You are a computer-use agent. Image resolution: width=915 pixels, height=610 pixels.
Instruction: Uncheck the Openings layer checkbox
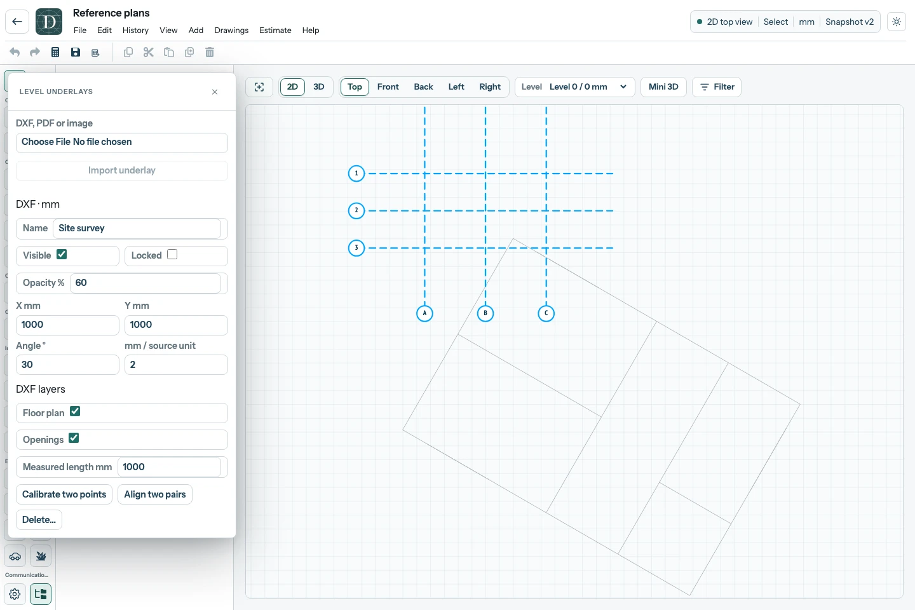coord(74,438)
